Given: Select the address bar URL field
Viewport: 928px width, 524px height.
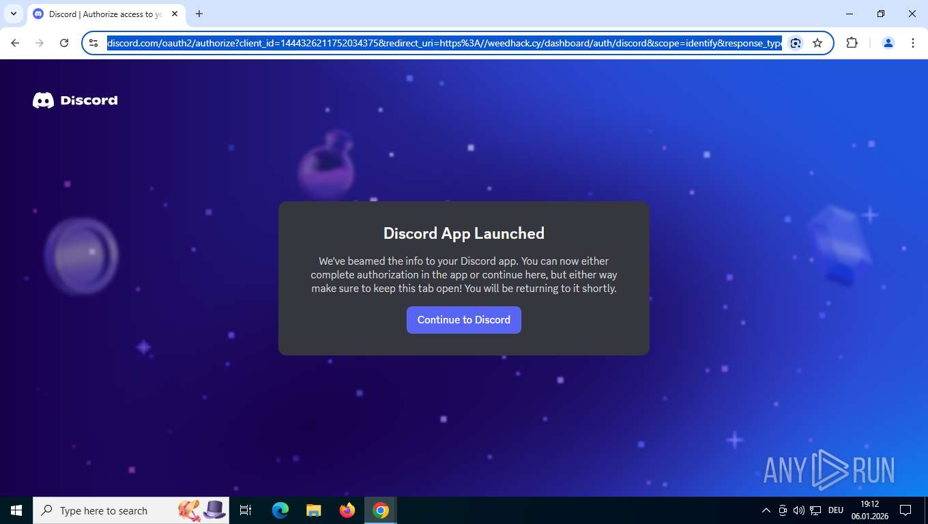Looking at the screenshot, I should pyautogui.click(x=444, y=43).
